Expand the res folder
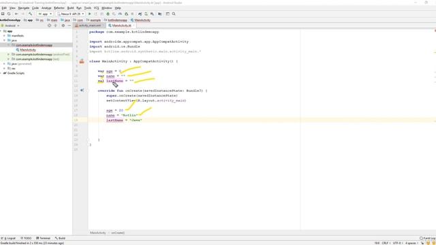 point(4,68)
